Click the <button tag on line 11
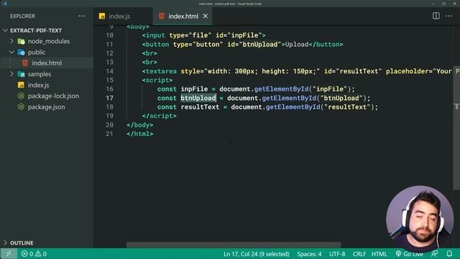The image size is (460, 259). click(155, 45)
